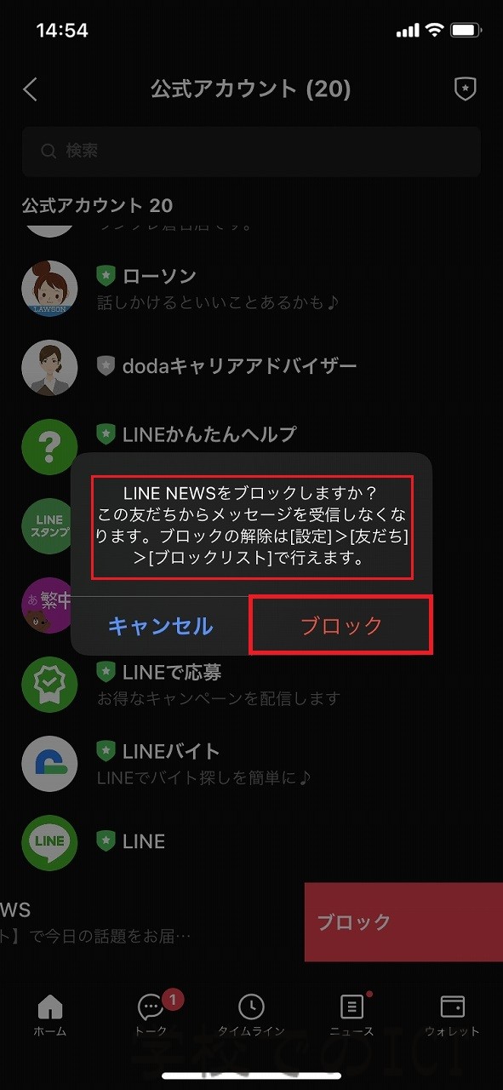503x1090 pixels.
Task: Focus the 検索 search field
Action: [x=251, y=152]
